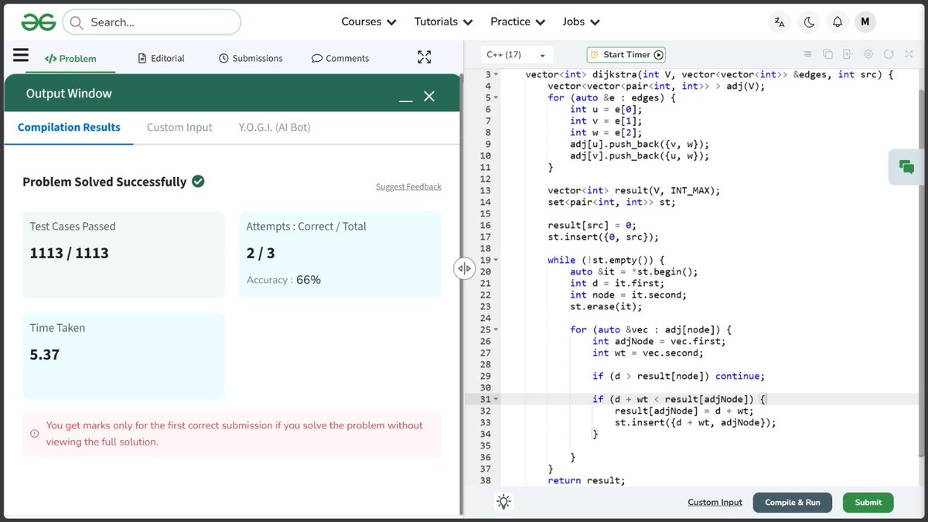Click the 1113 / 1113 test cases value
The image size is (928, 522).
[69, 253]
